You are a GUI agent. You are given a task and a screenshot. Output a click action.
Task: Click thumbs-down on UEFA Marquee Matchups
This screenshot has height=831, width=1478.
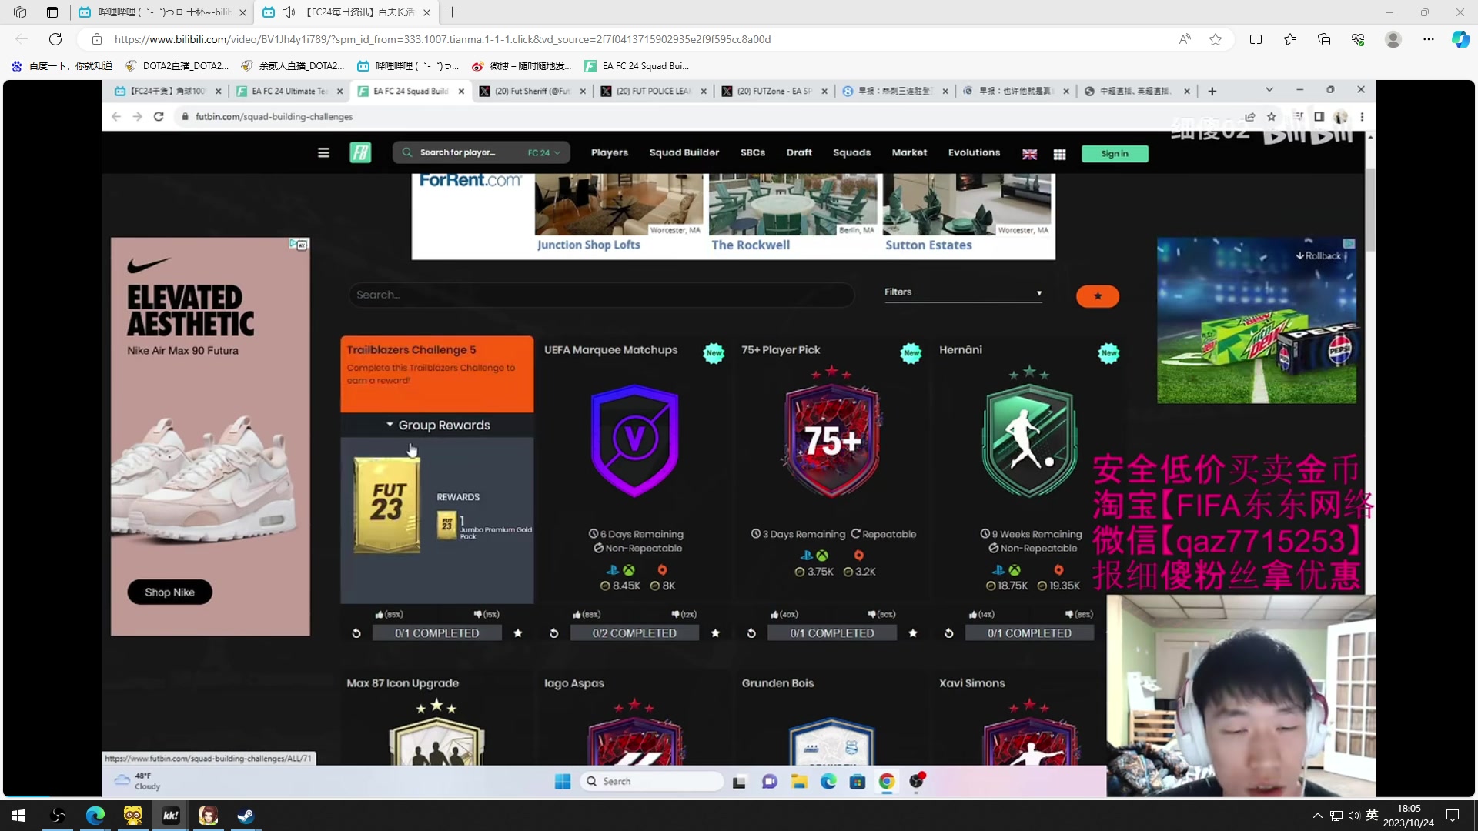(675, 614)
